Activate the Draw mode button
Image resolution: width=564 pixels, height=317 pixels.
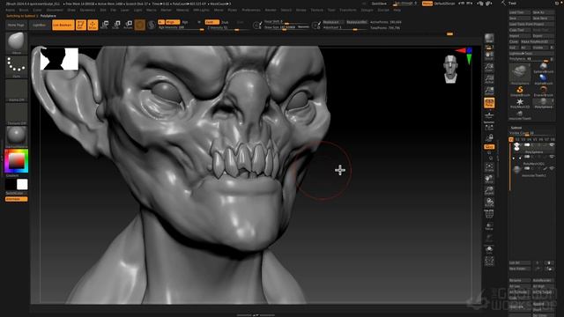click(x=93, y=25)
